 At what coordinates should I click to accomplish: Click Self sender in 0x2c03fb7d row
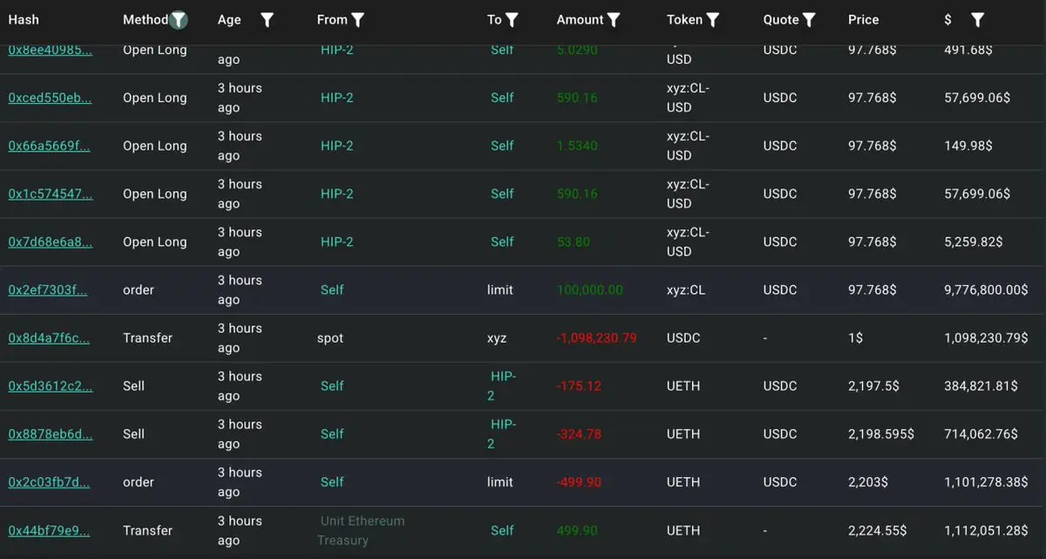coord(332,482)
